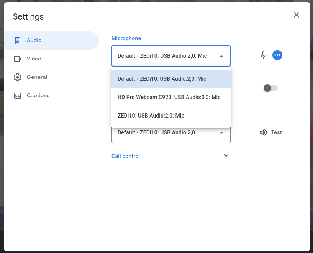The image size is (313, 253).
Task: Click the speaker volume icon beside Test
Action: pos(263,132)
